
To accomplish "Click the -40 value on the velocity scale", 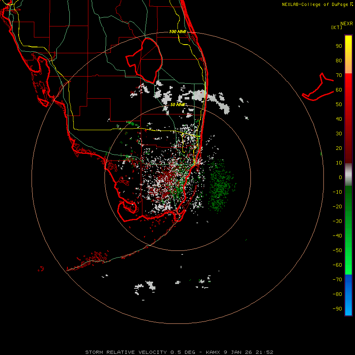I will 337,236.
